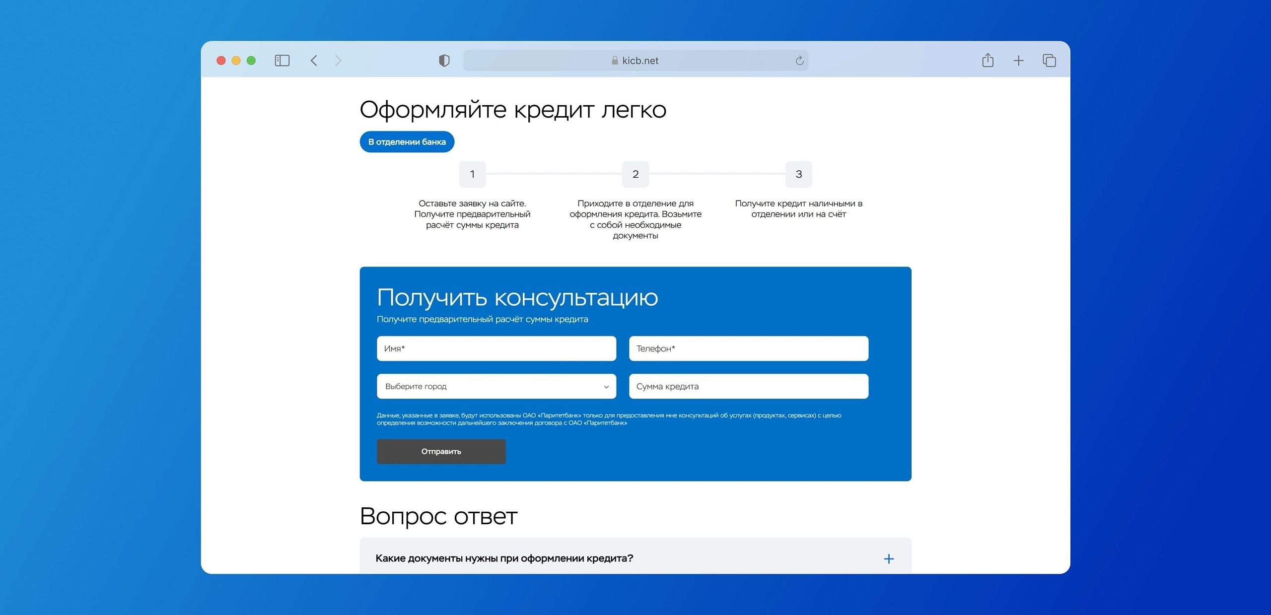The height and width of the screenshot is (615, 1271).
Task: Add a new tab with plus
Action: click(x=1018, y=61)
